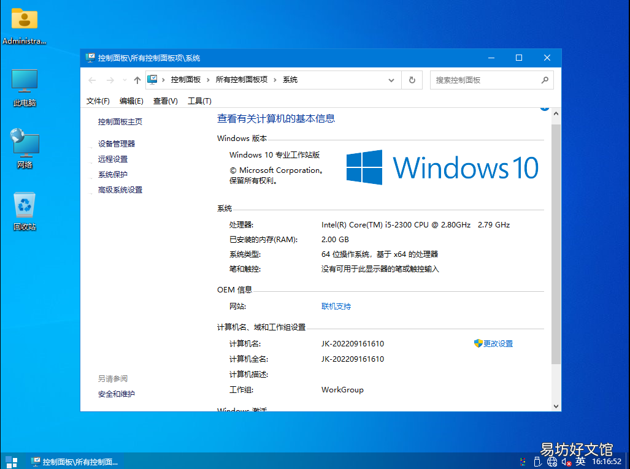Click the Windows 10 logo image

pos(442,167)
